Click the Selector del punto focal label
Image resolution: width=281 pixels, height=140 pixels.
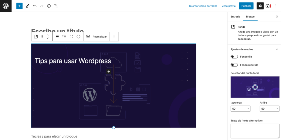(245, 73)
